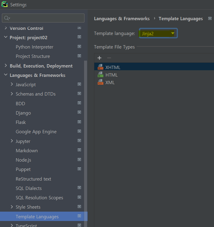The width and height of the screenshot is (214, 227).
Task: Click project-level icon beside Version Control
Action: pos(79,28)
